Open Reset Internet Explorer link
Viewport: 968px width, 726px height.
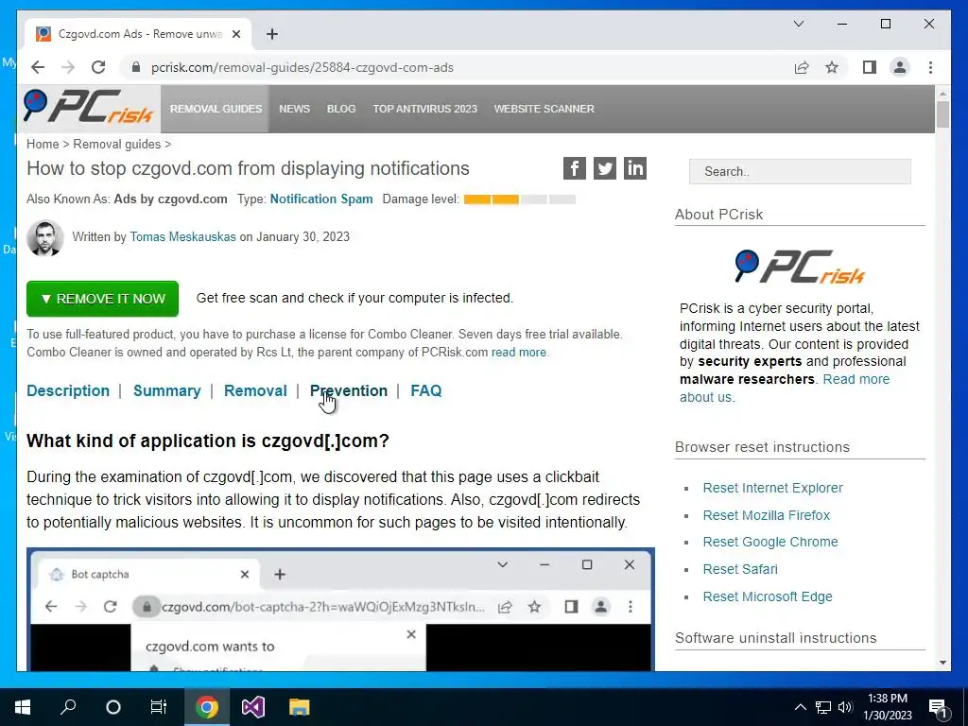click(x=772, y=488)
